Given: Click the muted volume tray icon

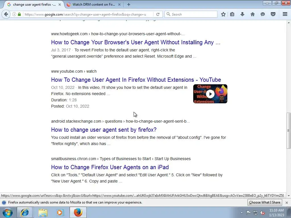Looking at the screenshot, I should (262, 213).
